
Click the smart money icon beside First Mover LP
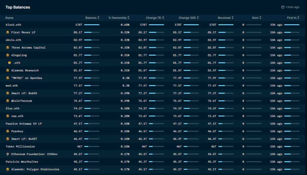(8, 32)
